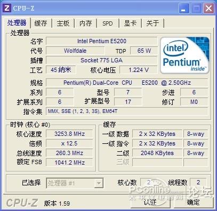Click the disabled maximize window button

196,8
